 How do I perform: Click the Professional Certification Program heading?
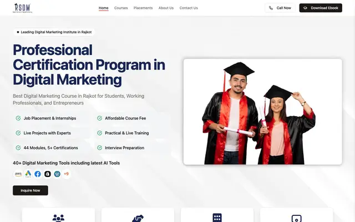[89, 65]
